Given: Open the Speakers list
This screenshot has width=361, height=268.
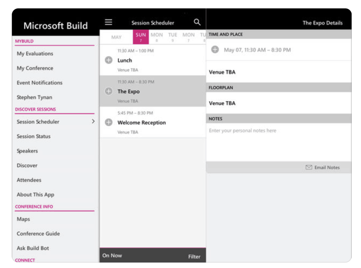Looking at the screenshot, I should pyautogui.click(x=27, y=151).
